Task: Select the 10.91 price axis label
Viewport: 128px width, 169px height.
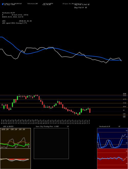Action: pyautogui.click(x=125, y=107)
